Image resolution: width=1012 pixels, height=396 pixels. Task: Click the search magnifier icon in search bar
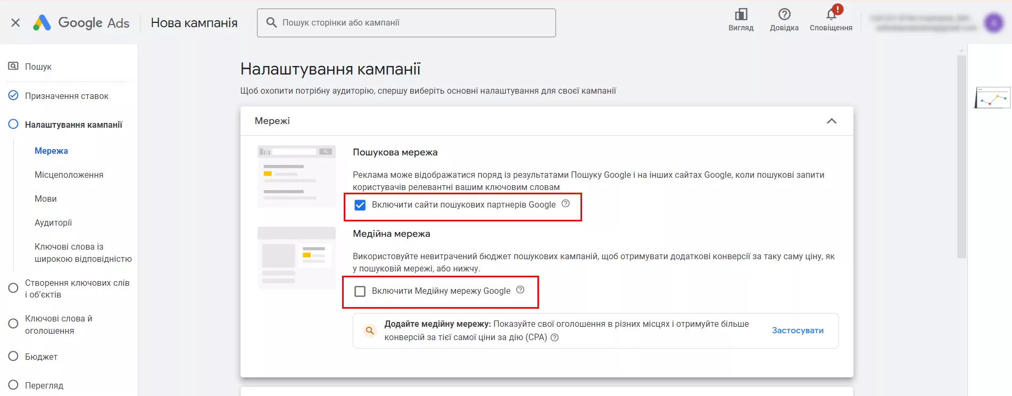[271, 22]
